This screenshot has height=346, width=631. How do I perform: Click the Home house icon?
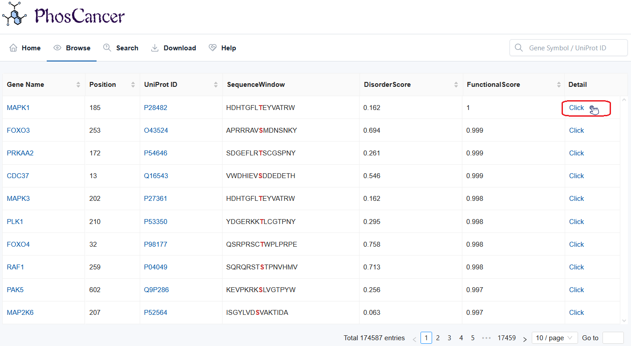point(13,48)
